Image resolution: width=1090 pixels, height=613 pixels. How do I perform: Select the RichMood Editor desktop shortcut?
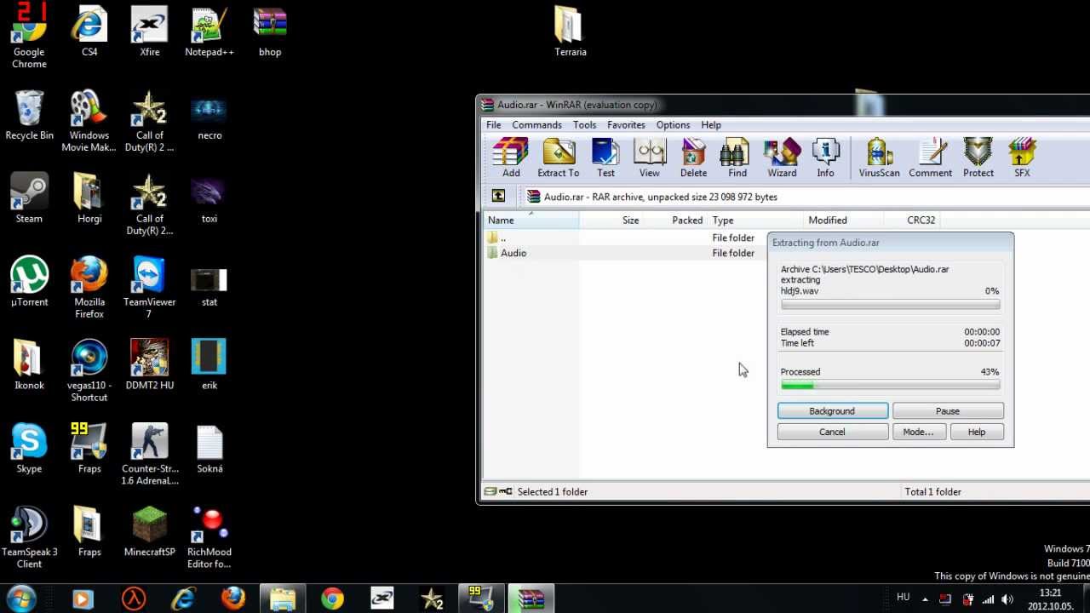pos(209,538)
